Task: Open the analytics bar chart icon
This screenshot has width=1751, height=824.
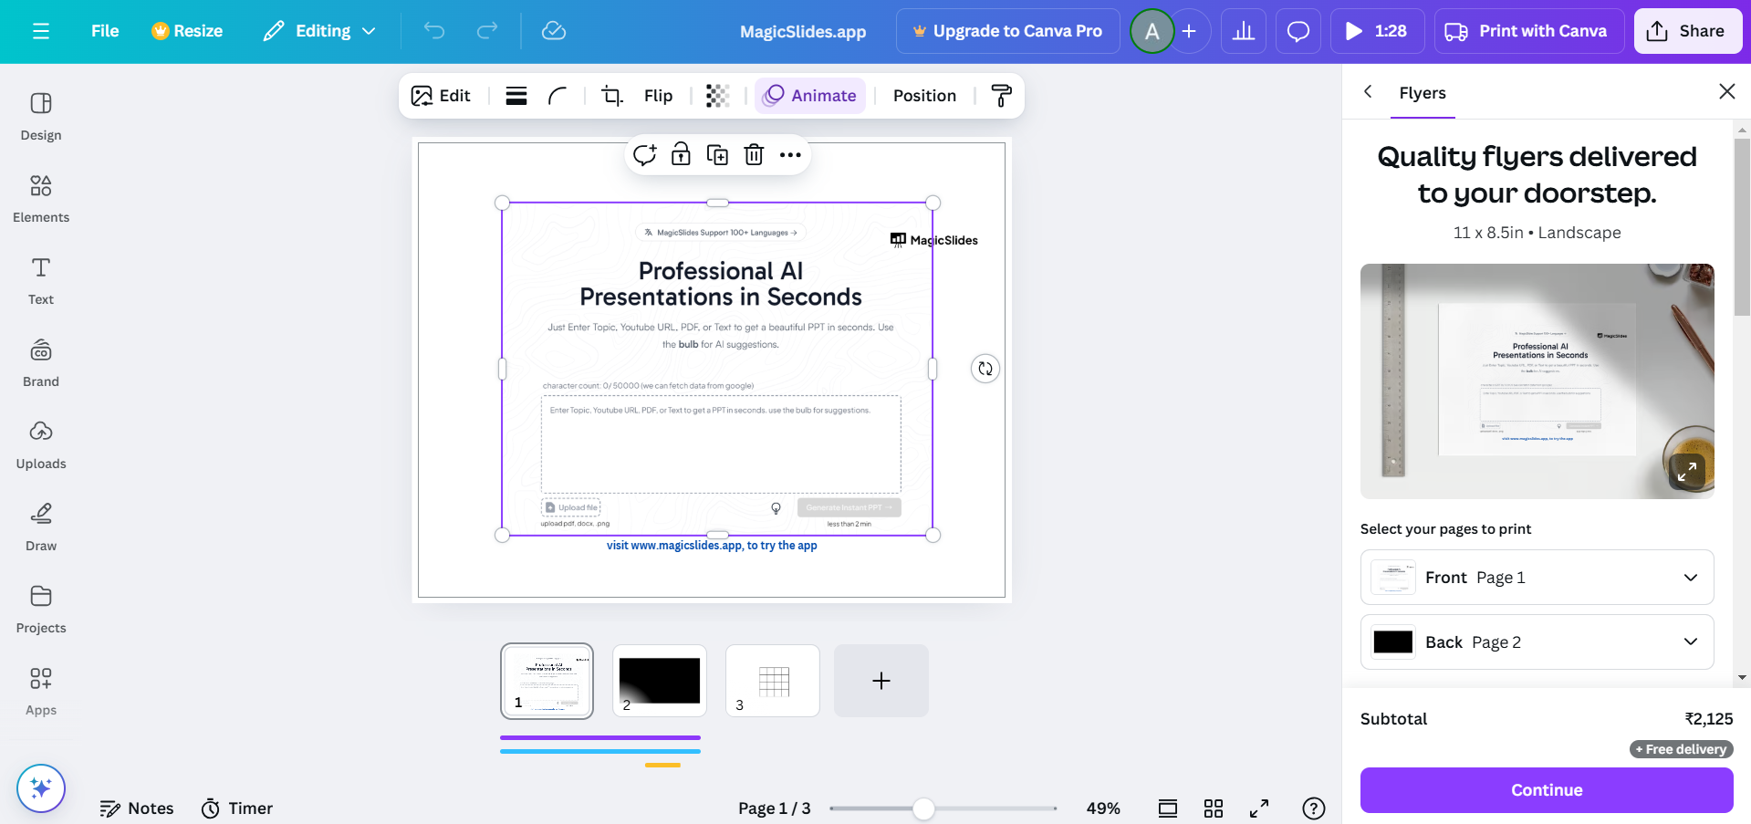Action: pos(1243,31)
